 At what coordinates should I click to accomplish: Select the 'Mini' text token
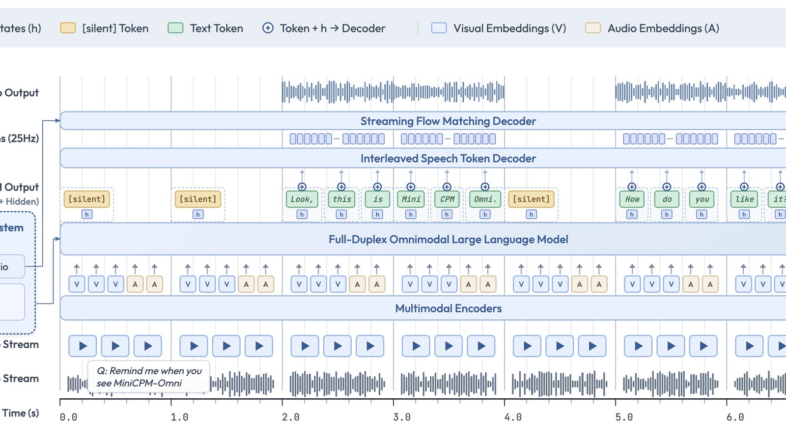411,199
